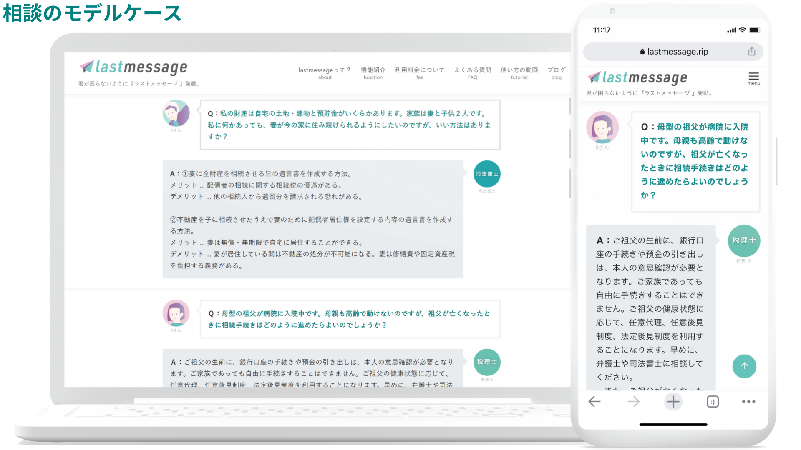Click the 司法書士 round badge
The image size is (801, 450).
pos(487,174)
